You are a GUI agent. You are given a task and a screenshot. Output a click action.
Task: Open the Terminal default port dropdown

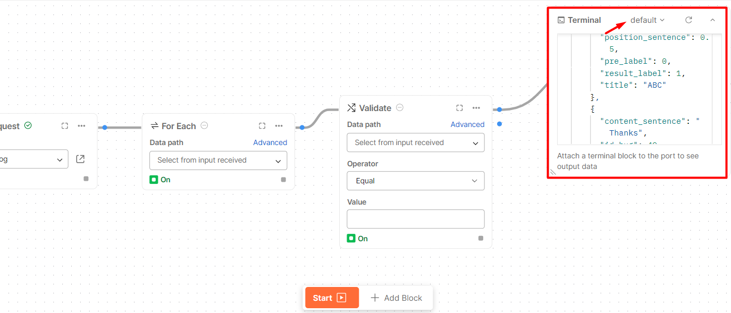click(x=647, y=20)
